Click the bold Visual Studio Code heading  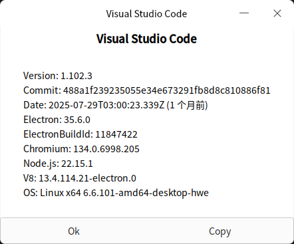(146, 39)
